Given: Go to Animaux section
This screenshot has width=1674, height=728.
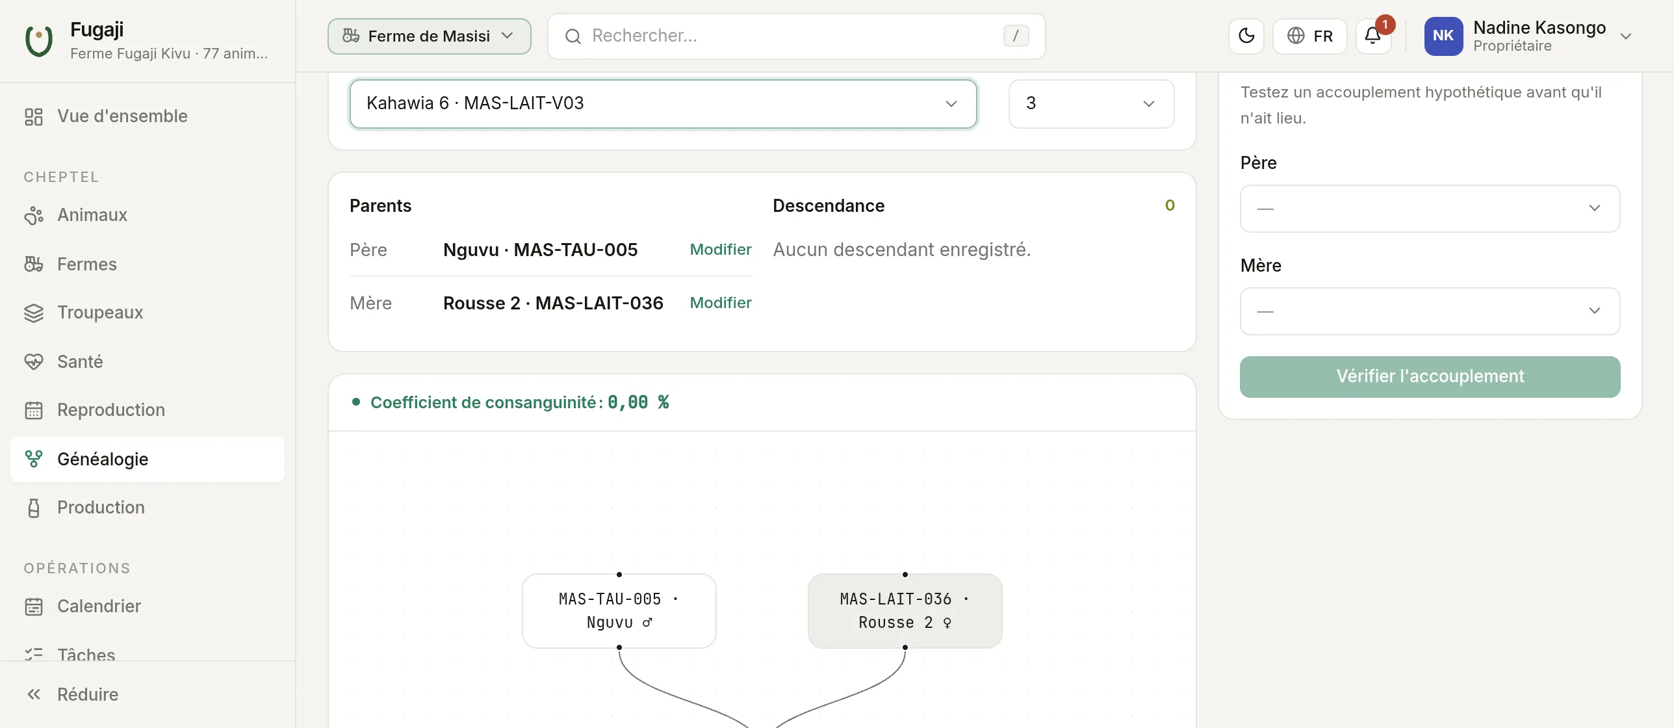Looking at the screenshot, I should 148,215.
